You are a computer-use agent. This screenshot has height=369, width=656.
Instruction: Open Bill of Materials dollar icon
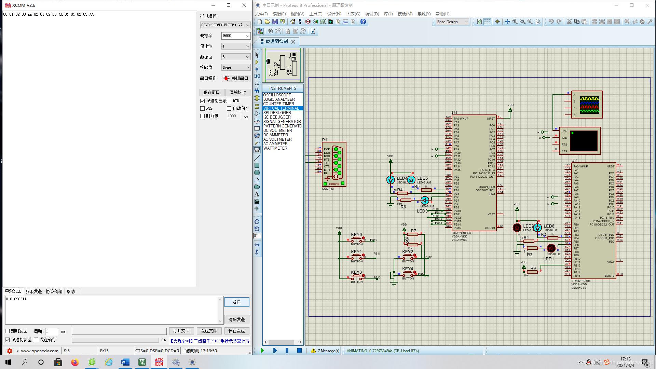(338, 22)
